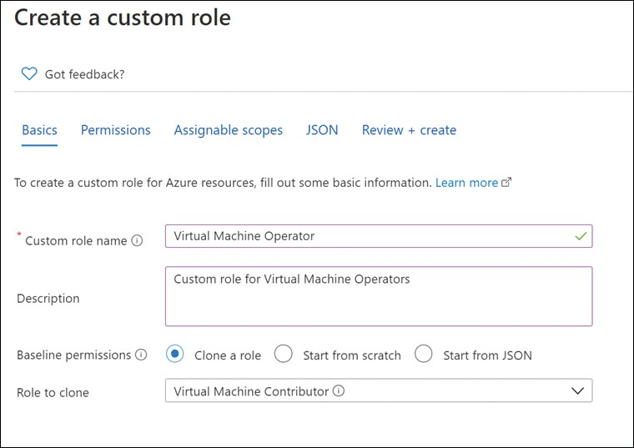
Task: Click the dropdown chevron arrow in Role to clone
Action: (x=577, y=391)
